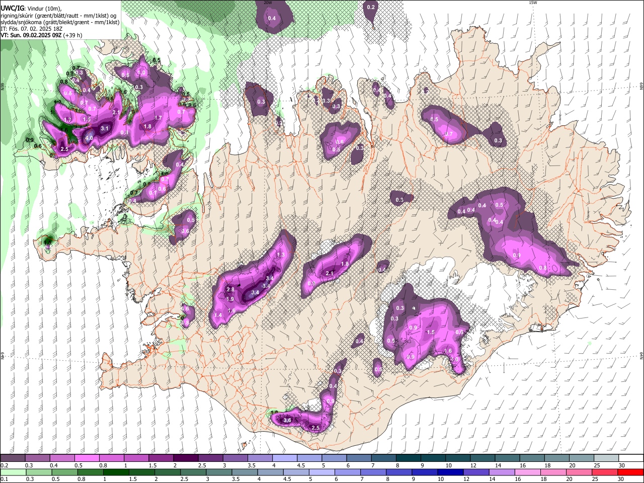
Task: Click the 3.6 value on the south coast
Action: [x=288, y=420]
